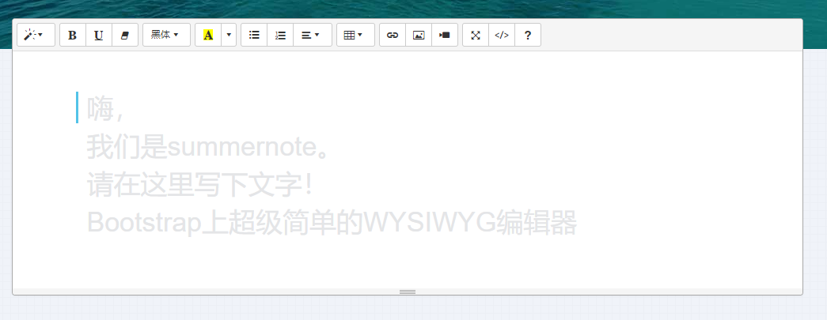This screenshot has width=827, height=320.
Task: Click the line Bootstrap上超级简单的WYSIWYG编辑器
Action: coord(332,223)
